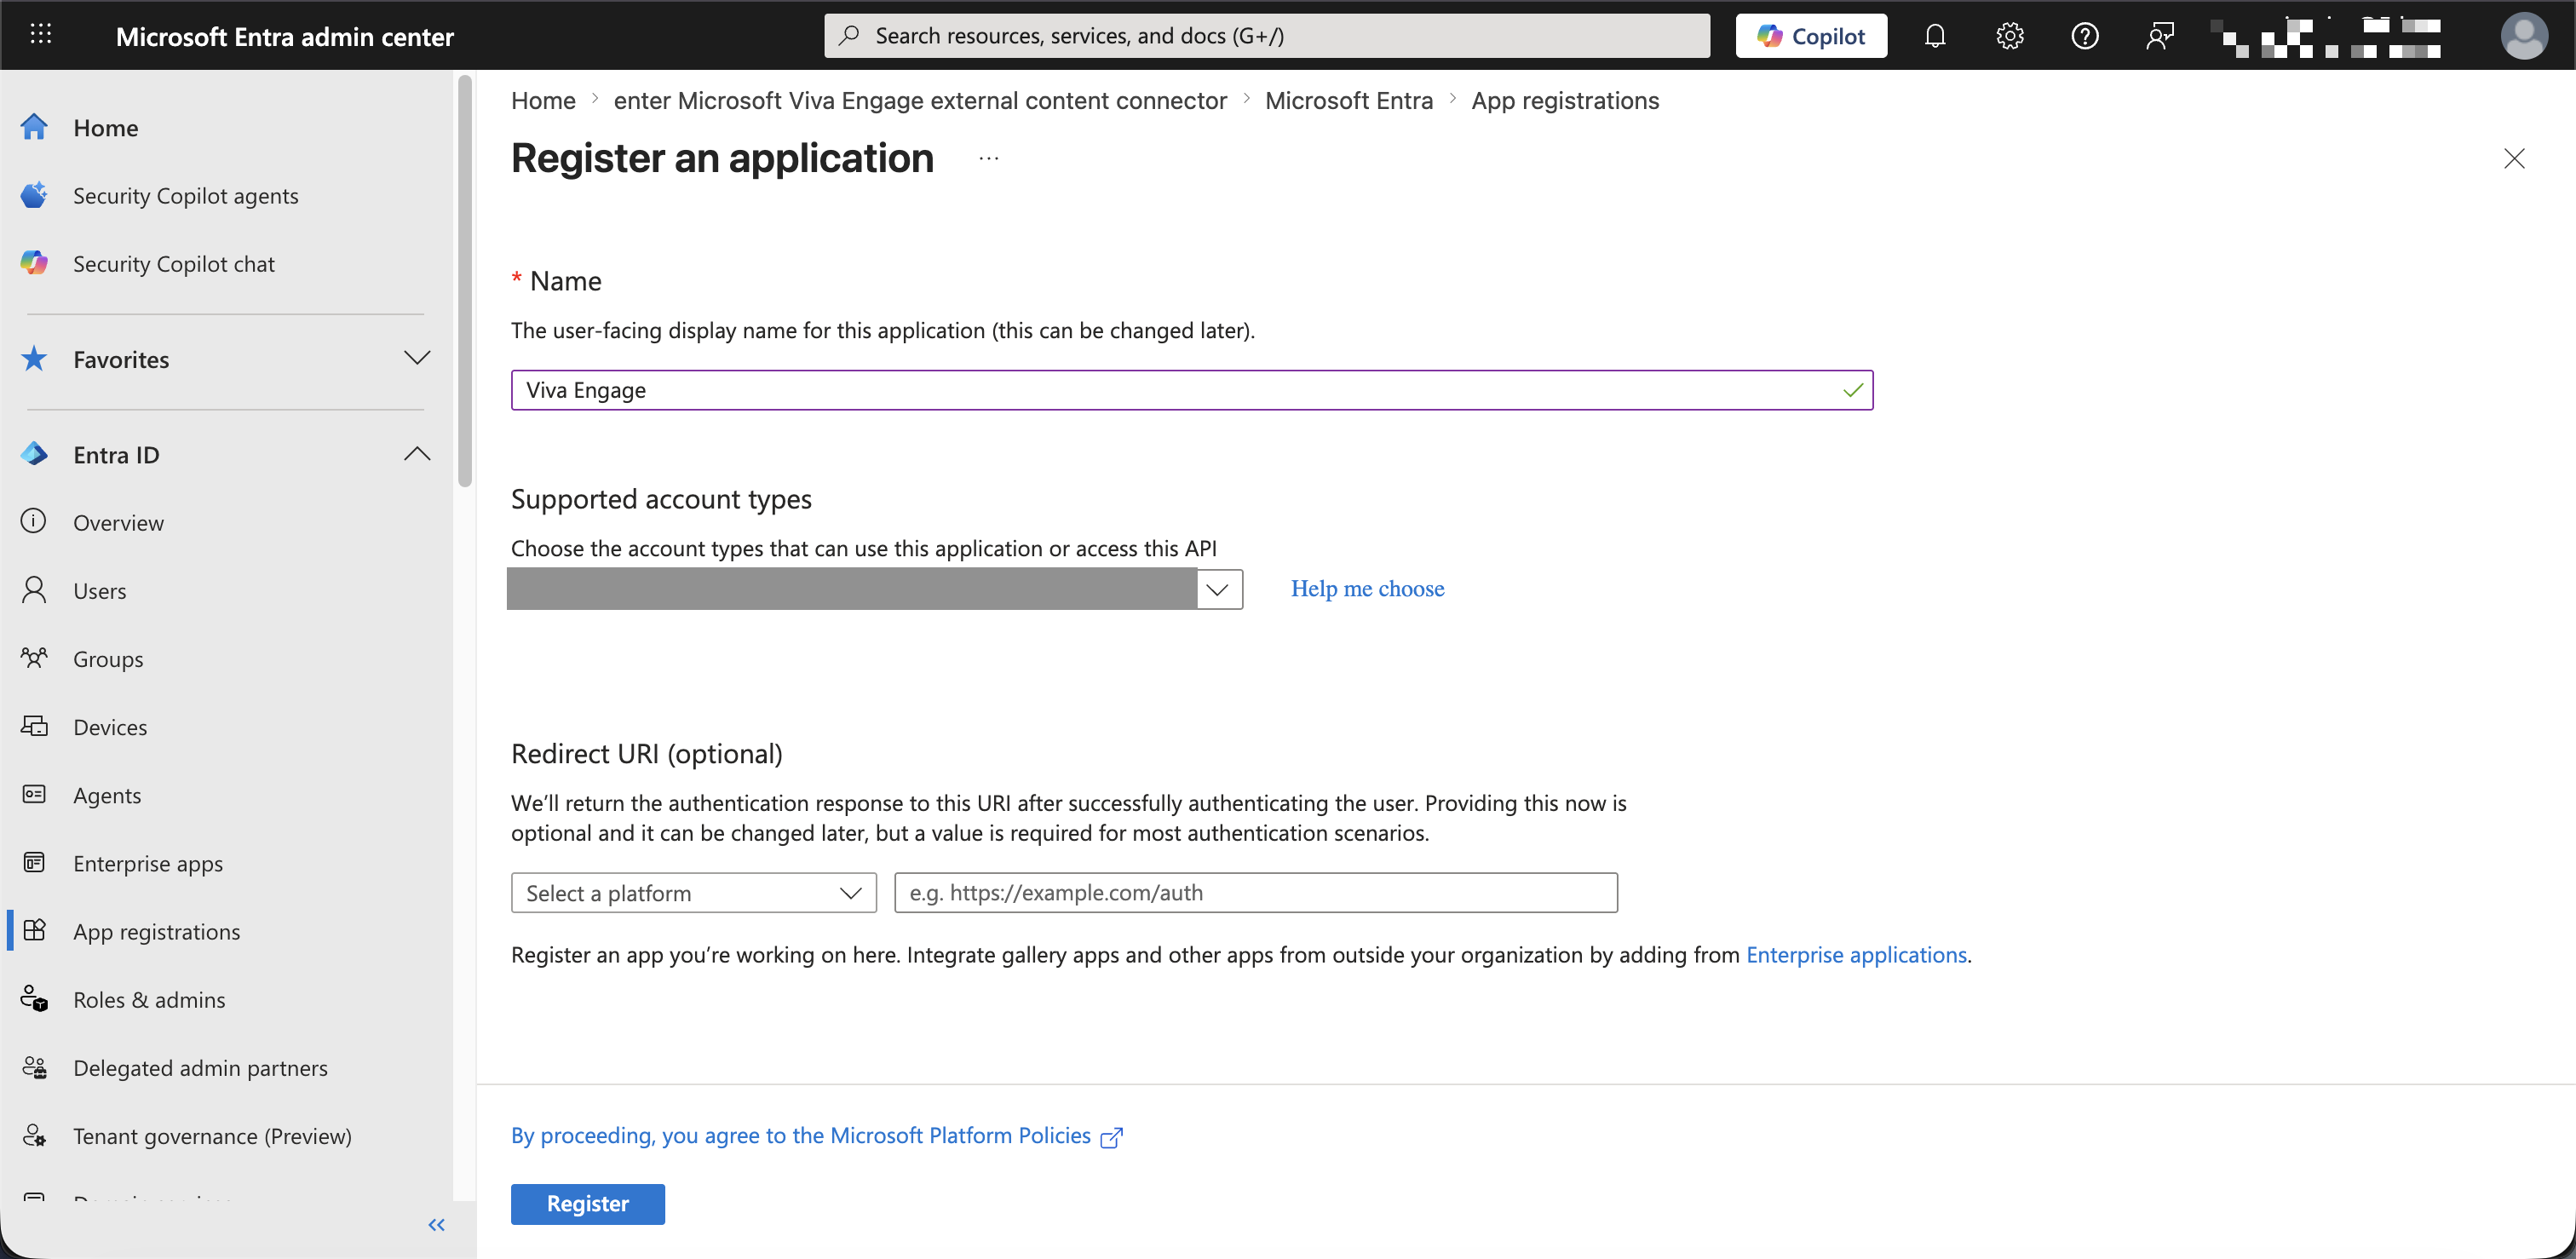Focus the Search resources, services, and docs box

(1266, 36)
